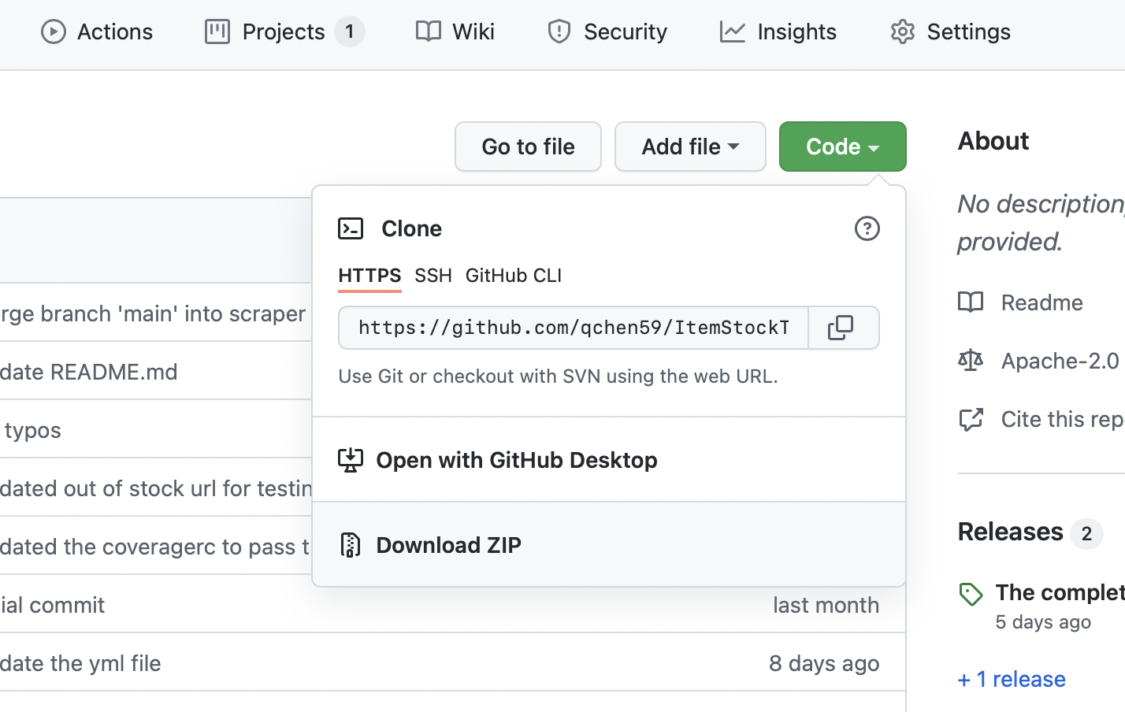Click the Projects board icon
This screenshot has height=712, width=1125.
tap(217, 32)
